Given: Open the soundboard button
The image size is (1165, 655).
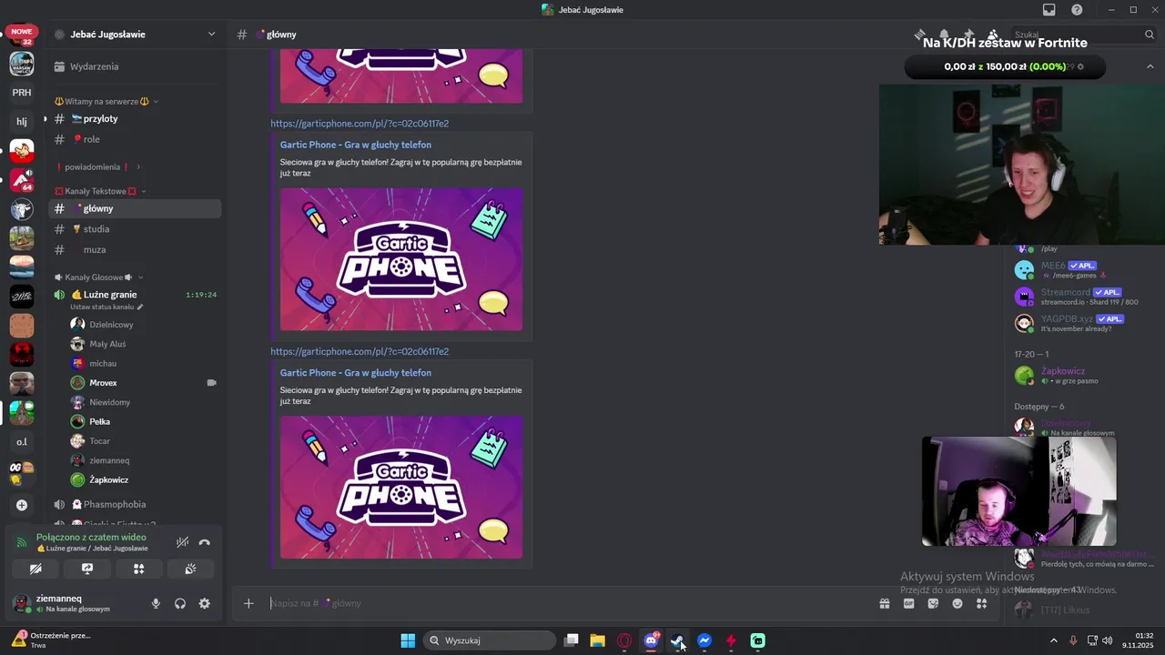Looking at the screenshot, I should pos(190,569).
